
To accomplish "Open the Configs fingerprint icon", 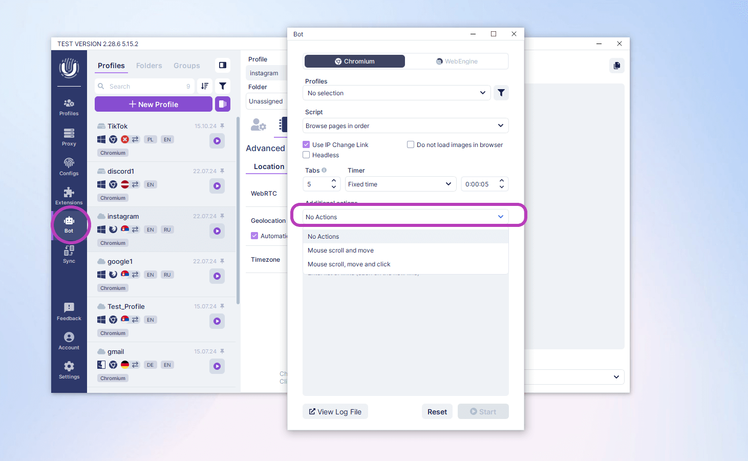I will pyautogui.click(x=69, y=166).
